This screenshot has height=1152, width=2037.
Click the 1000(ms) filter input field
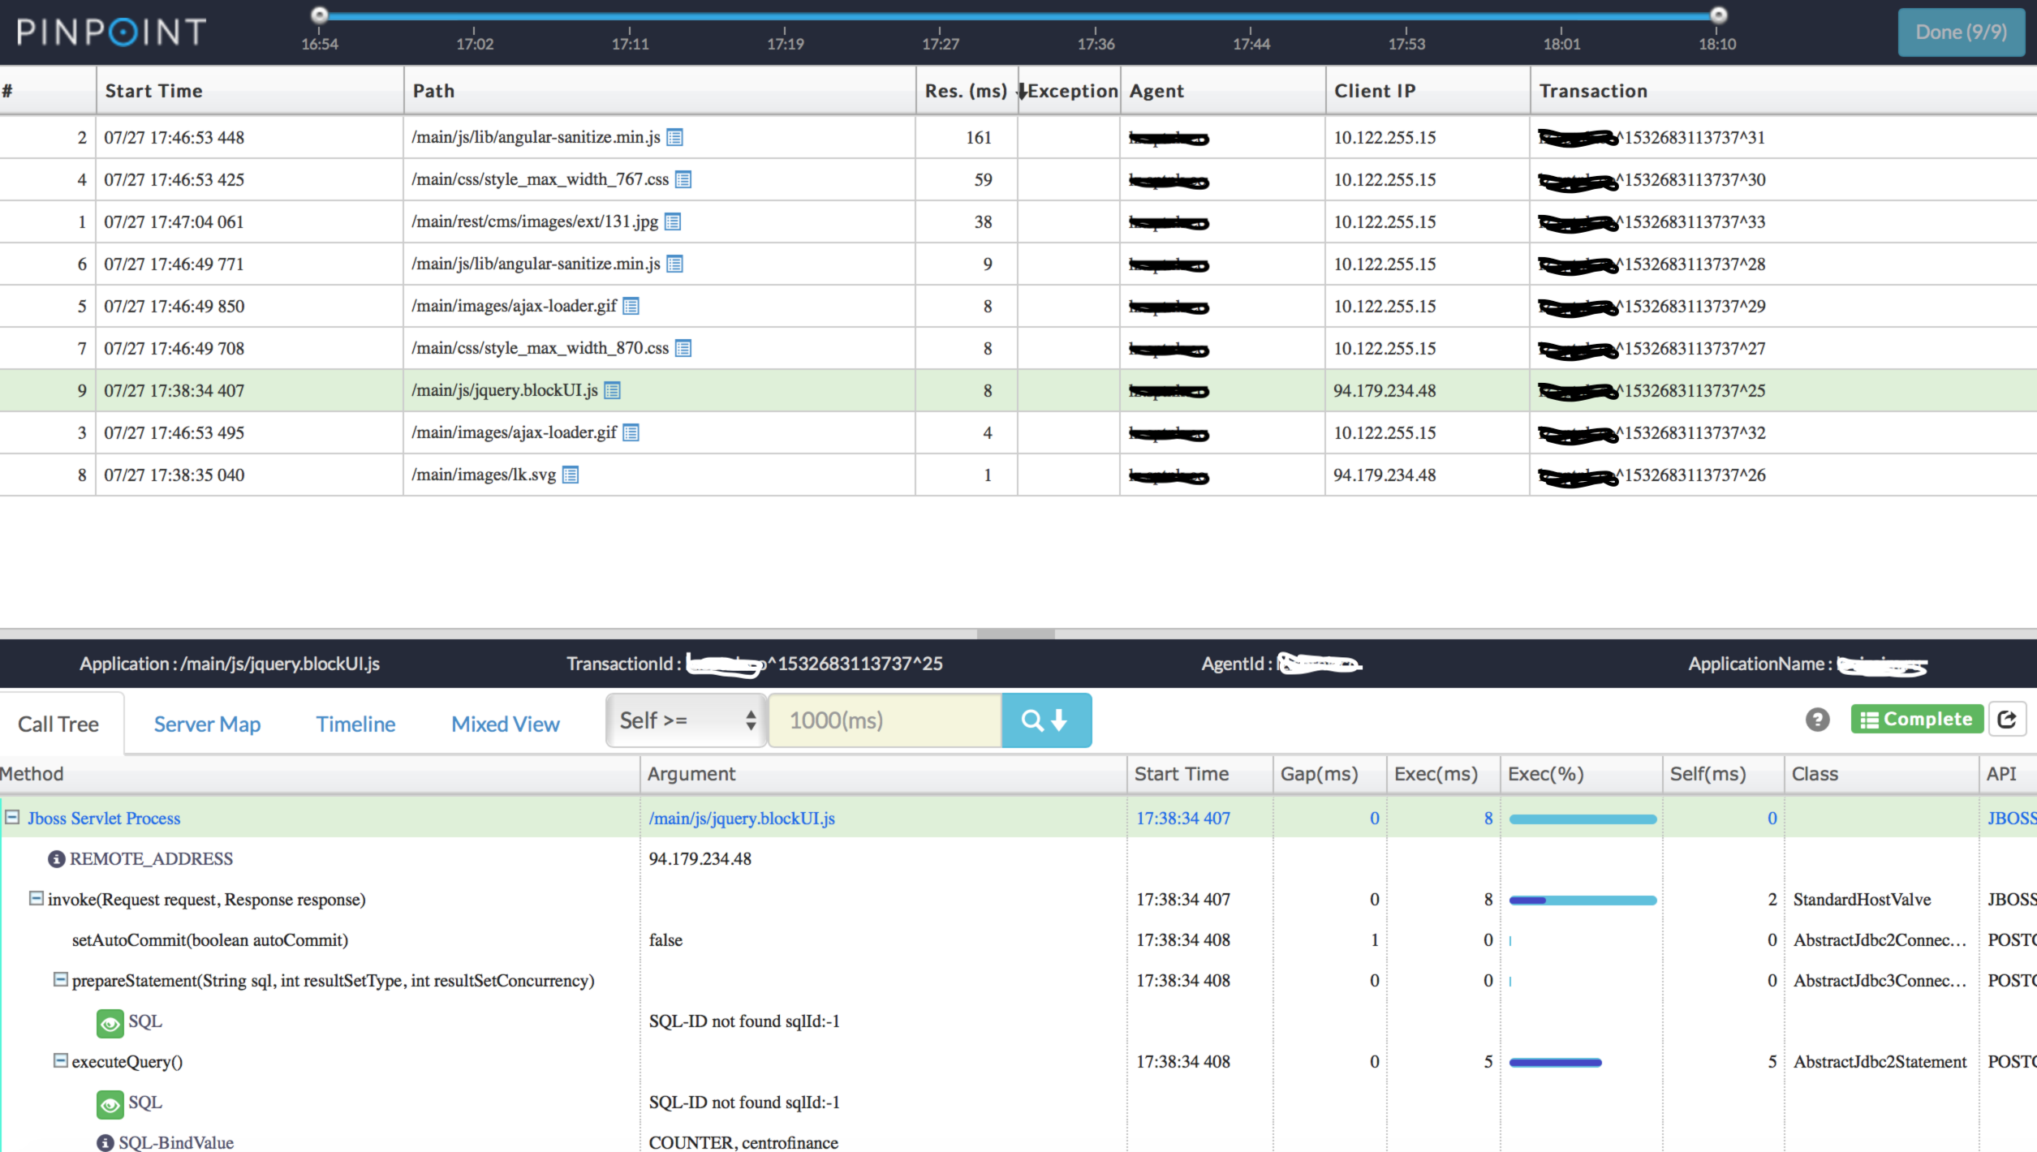click(885, 720)
